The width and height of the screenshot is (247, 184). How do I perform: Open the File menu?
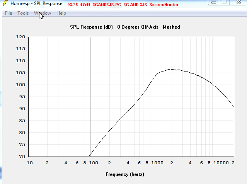tap(9, 13)
